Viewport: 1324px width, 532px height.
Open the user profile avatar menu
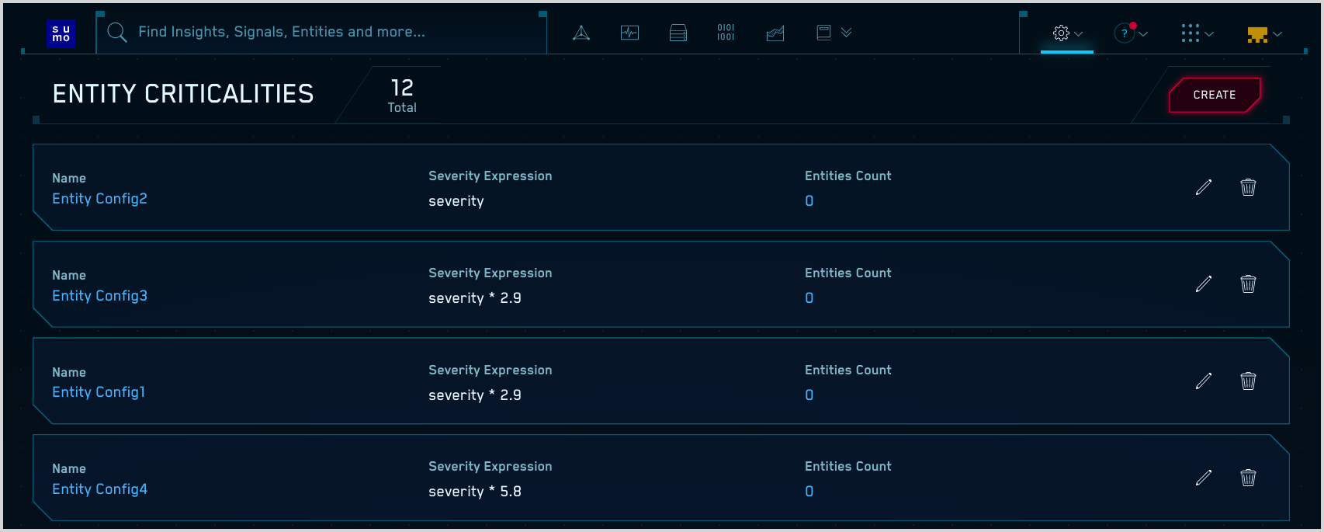click(x=1263, y=34)
